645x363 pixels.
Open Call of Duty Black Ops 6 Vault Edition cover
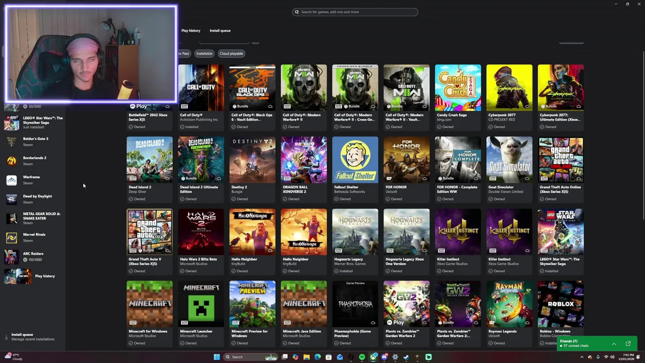pyautogui.click(x=252, y=88)
